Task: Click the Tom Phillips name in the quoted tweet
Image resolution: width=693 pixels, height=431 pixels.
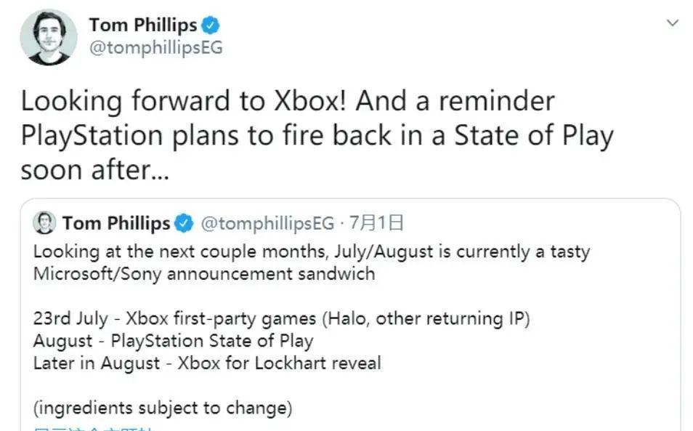Action: [x=115, y=223]
